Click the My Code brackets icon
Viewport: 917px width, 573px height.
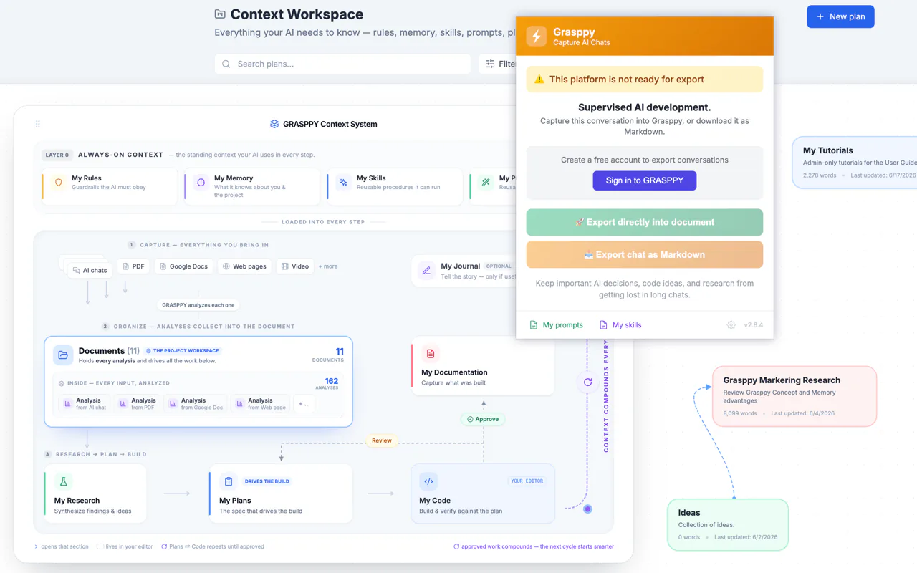428,481
